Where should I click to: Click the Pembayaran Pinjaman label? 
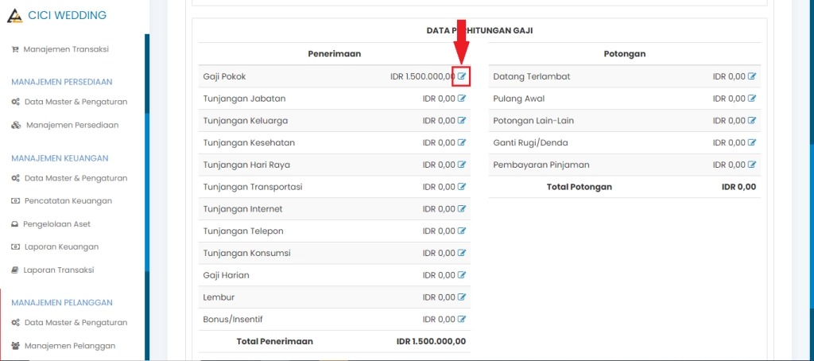(x=541, y=165)
